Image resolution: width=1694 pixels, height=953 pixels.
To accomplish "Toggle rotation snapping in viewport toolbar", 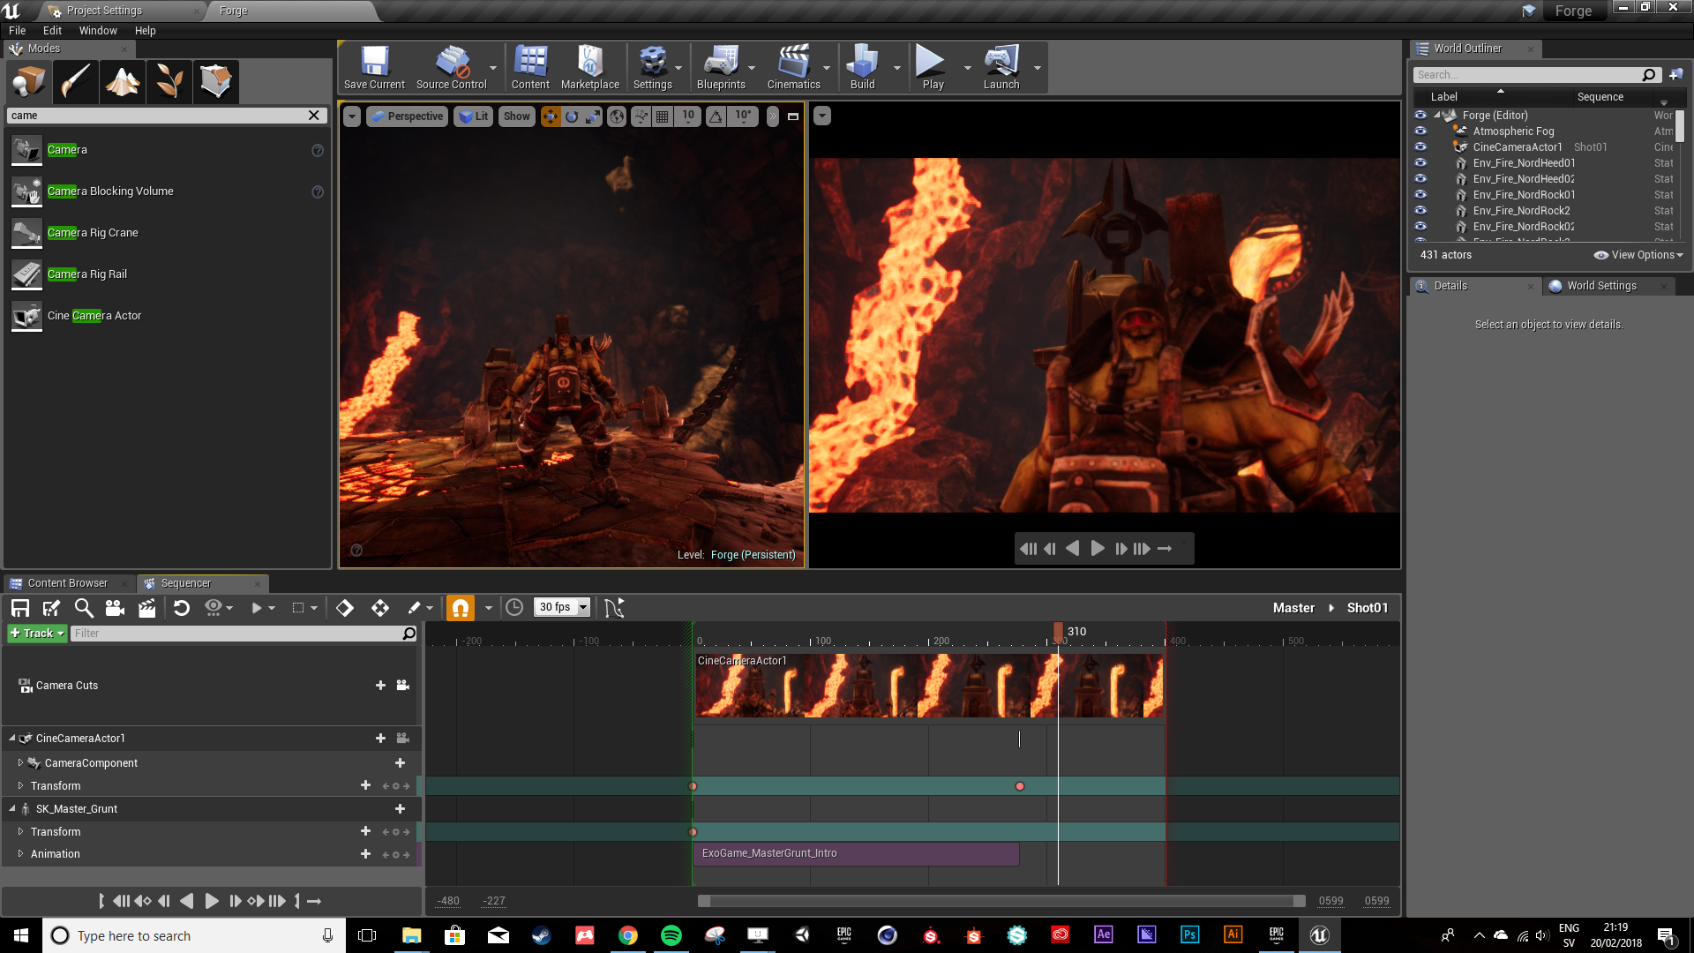I will pos(716,116).
